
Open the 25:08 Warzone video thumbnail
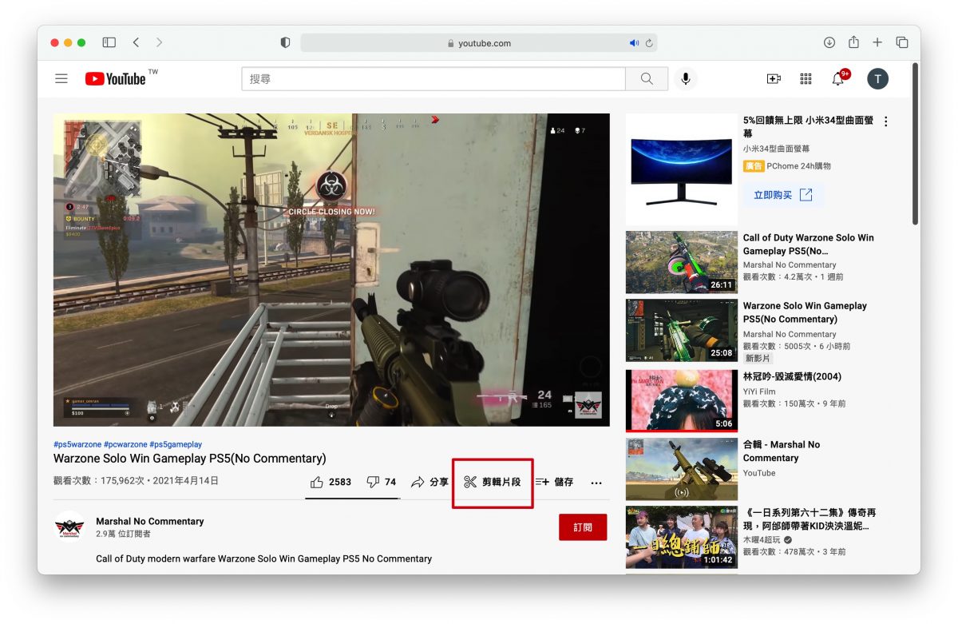click(x=681, y=331)
